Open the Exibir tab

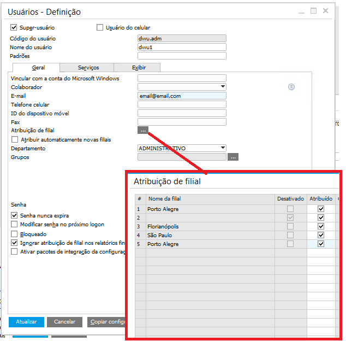[x=138, y=68]
